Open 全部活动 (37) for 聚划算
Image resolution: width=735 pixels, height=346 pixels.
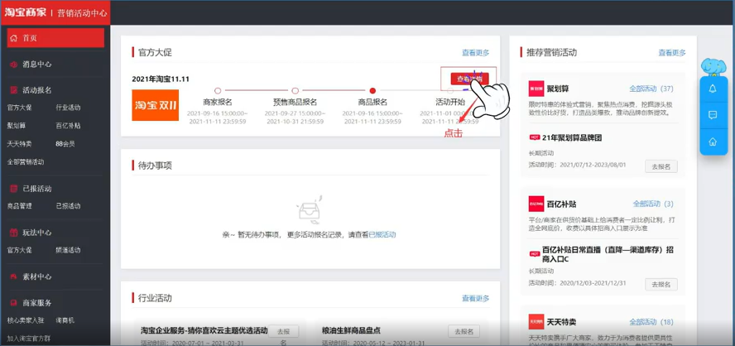[651, 89]
